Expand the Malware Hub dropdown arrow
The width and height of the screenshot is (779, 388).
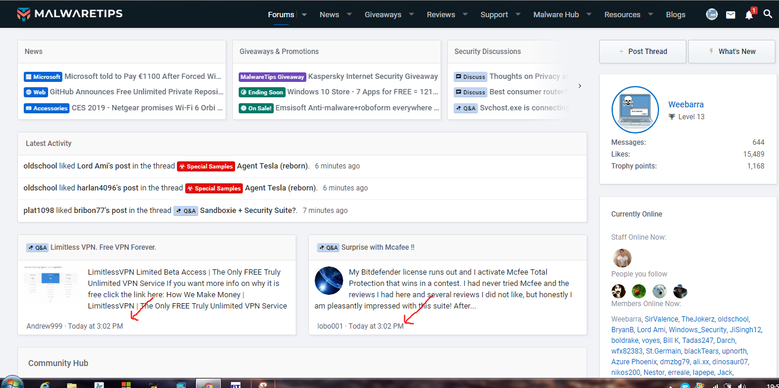tap(589, 14)
